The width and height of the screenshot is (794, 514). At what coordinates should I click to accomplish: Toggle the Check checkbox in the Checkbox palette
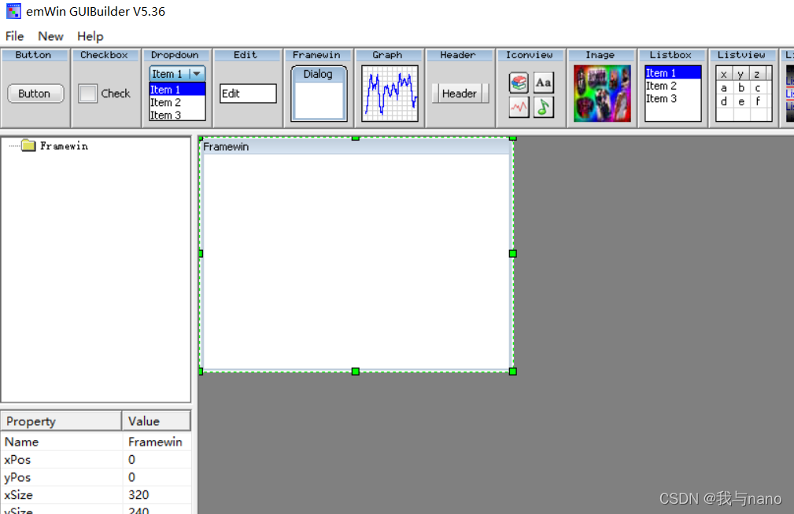tap(87, 93)
